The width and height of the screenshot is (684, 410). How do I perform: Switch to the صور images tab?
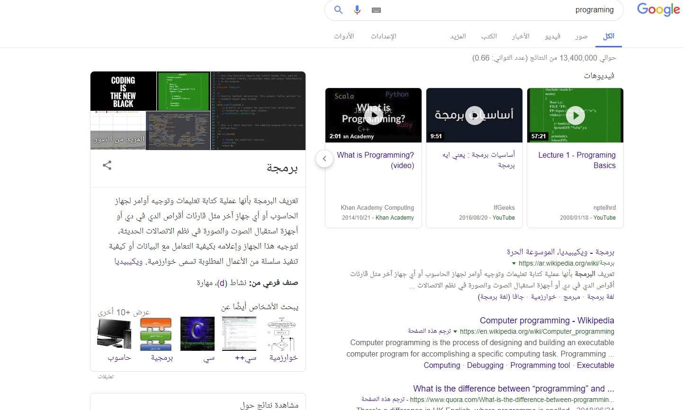point(581,36)
